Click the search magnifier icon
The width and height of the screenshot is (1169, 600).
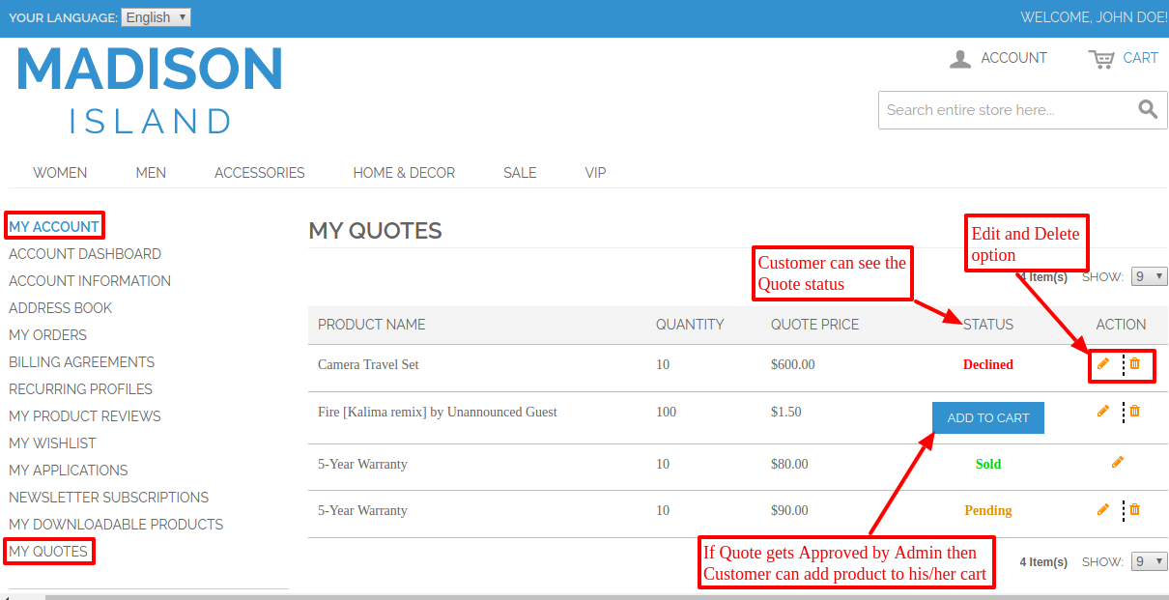coord(1147,109)
